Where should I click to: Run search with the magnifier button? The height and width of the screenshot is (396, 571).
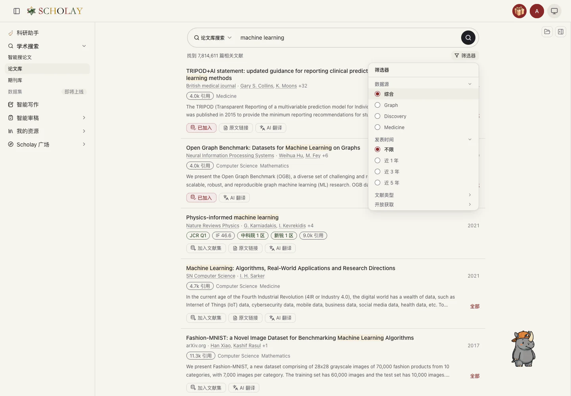[468, 38]
